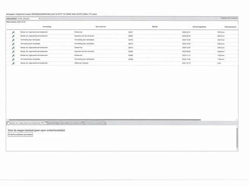Select the Bedrijf cell reading 00247

coord(131,32)
